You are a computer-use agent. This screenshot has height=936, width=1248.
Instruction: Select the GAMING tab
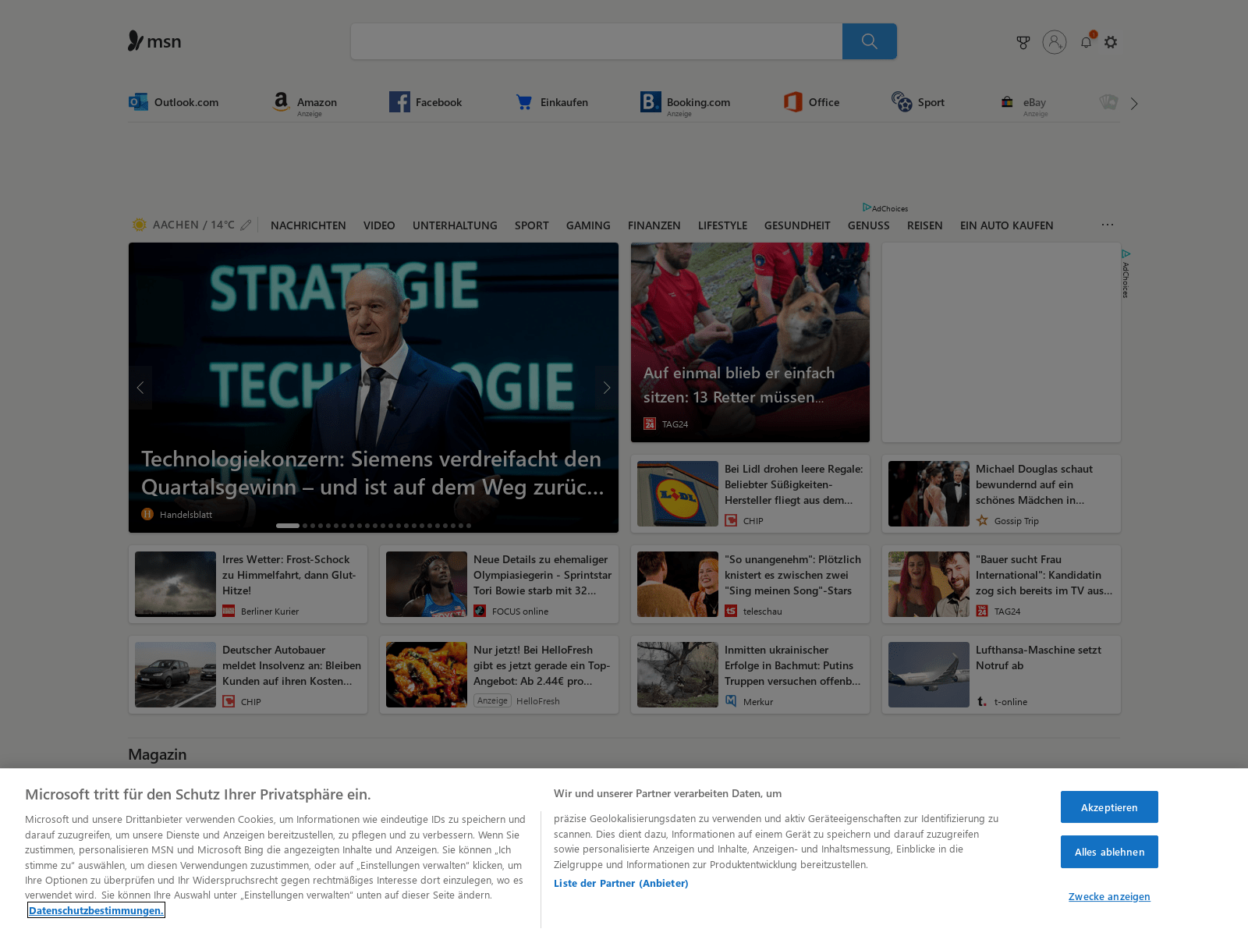point(588,225)
